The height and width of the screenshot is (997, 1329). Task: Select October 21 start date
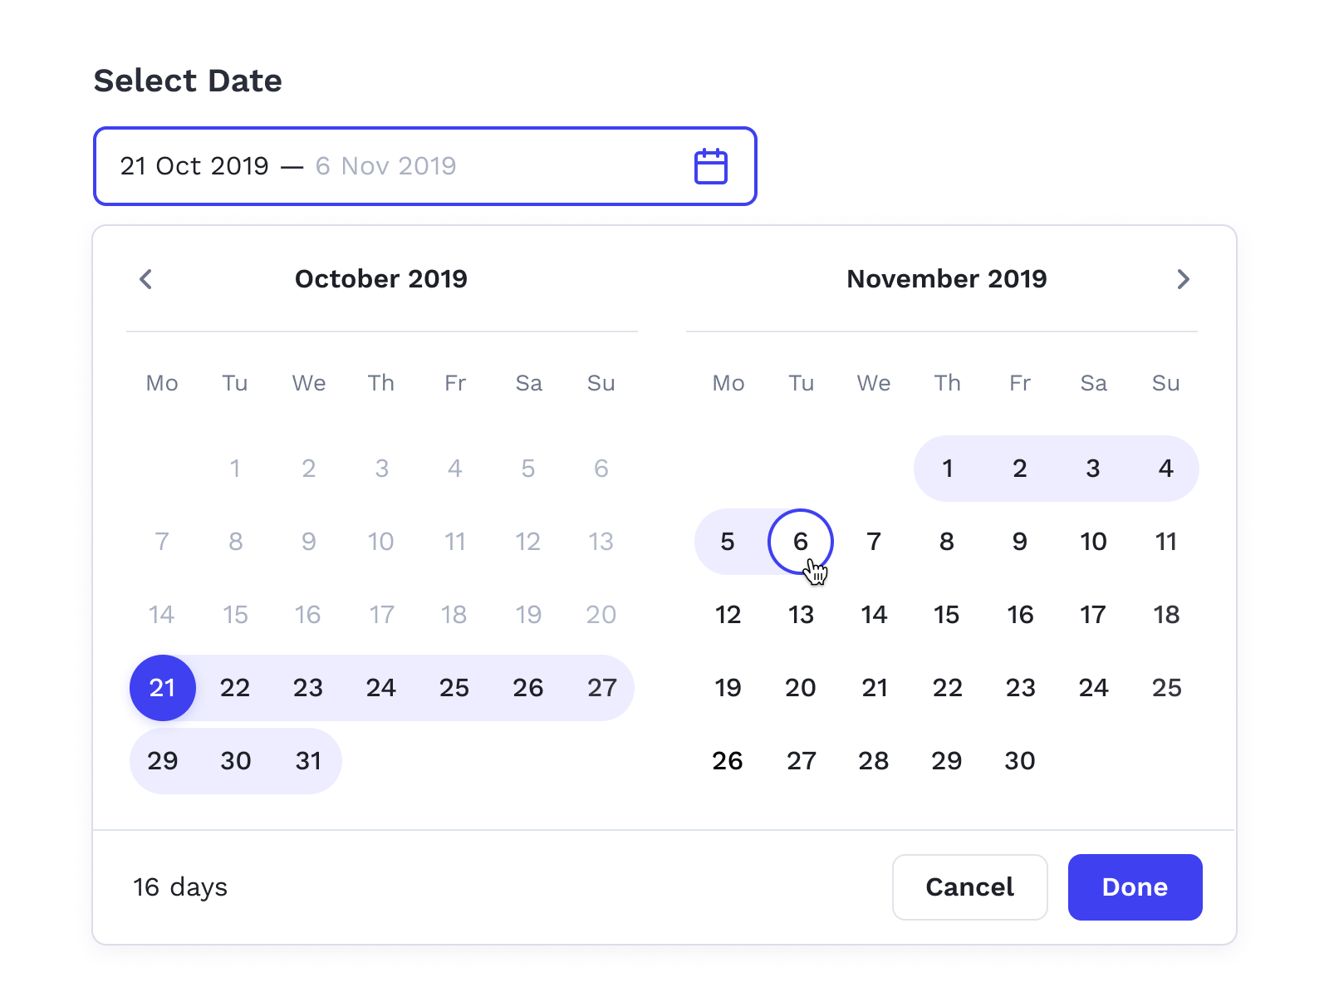(163, 687)
